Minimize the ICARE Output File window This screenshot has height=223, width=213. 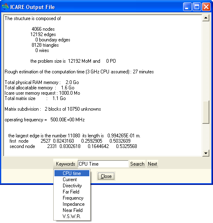coord(187,7)
